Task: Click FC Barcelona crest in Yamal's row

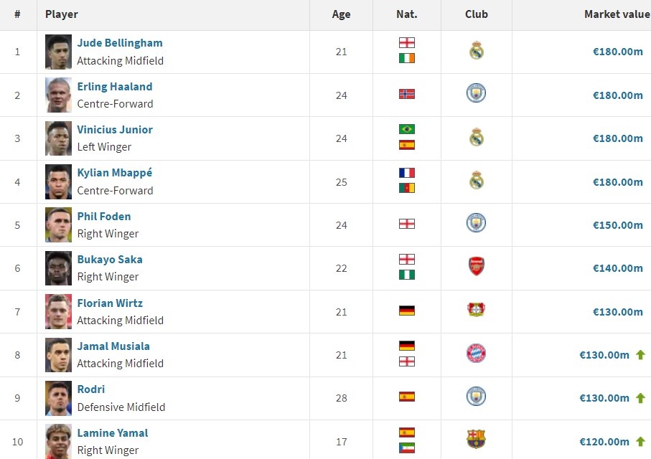Action: tap(476, 439)
